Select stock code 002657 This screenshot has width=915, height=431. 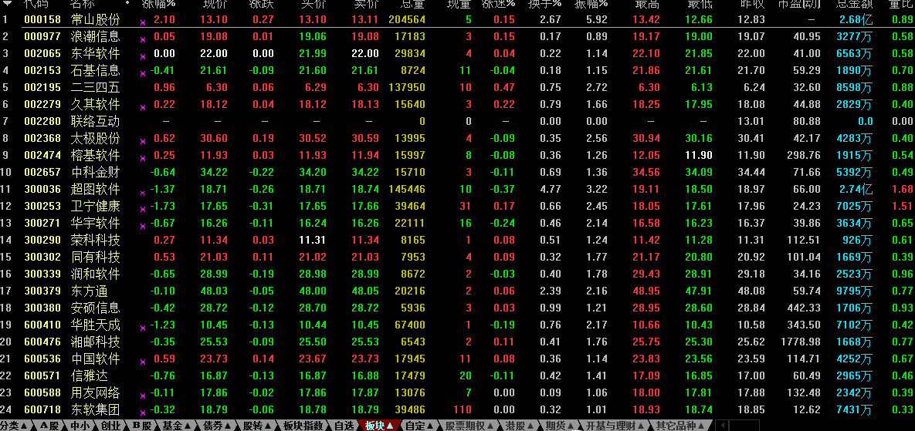pyautogui.click(x=42, y=172)
